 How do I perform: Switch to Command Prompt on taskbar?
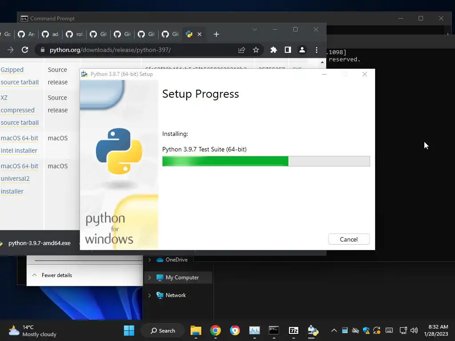(x=274, y=330)
